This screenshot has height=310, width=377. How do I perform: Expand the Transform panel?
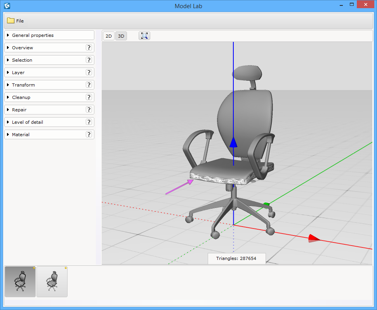49,85
